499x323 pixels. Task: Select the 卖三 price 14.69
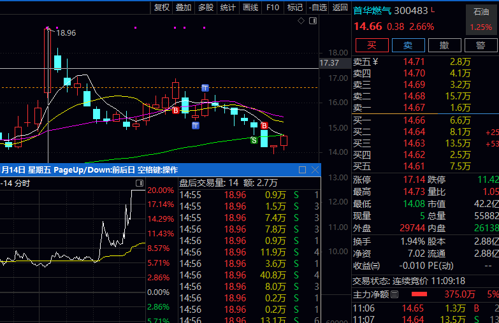pyautogui.click(x=414, y=85)
